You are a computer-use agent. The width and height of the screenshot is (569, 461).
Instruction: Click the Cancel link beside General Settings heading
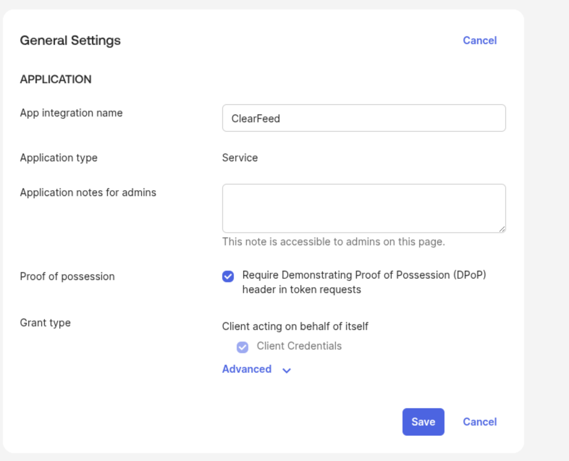[479, 41]
